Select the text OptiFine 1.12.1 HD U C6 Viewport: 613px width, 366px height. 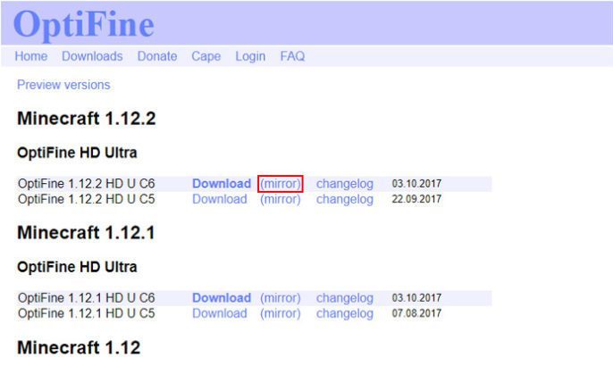87,298
